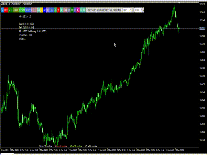Click the NO sellSL trendline label

(91, 146)
